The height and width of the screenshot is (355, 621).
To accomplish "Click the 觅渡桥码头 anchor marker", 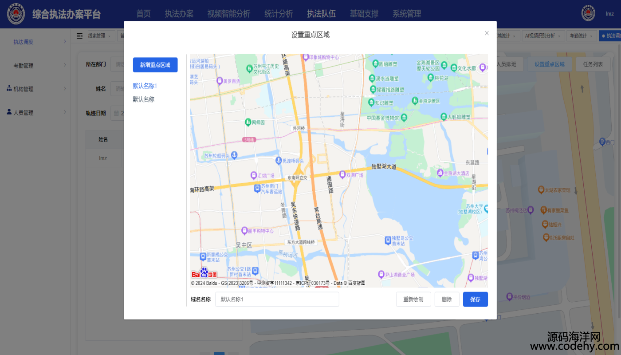I will [279, 160].
